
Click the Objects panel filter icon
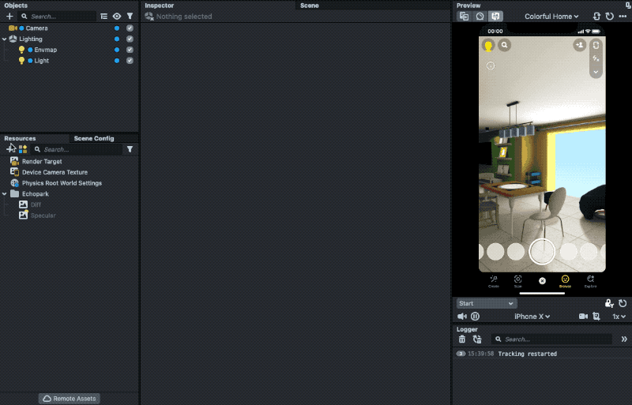point(130,16)
